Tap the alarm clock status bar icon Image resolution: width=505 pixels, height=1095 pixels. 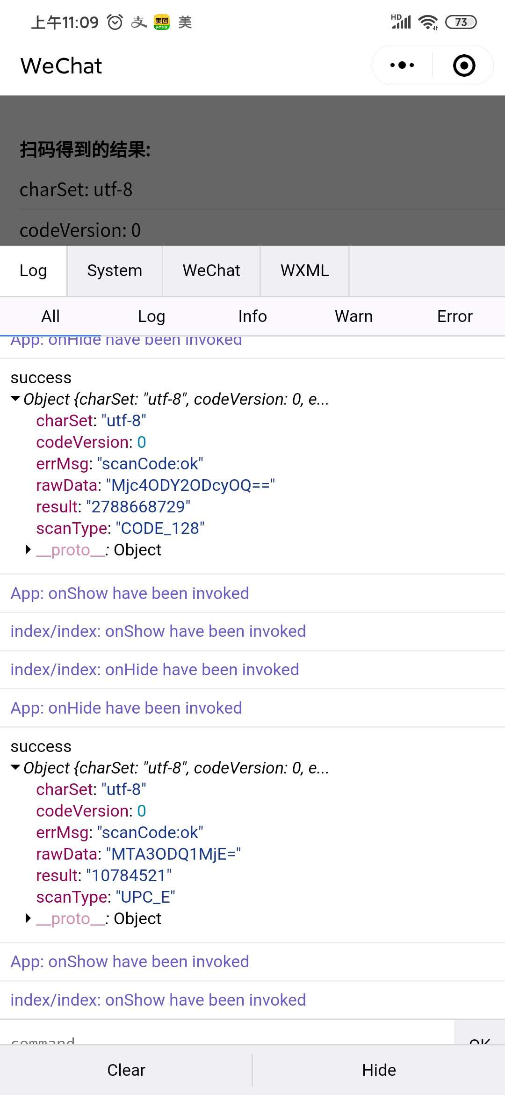tap(115, 22)
